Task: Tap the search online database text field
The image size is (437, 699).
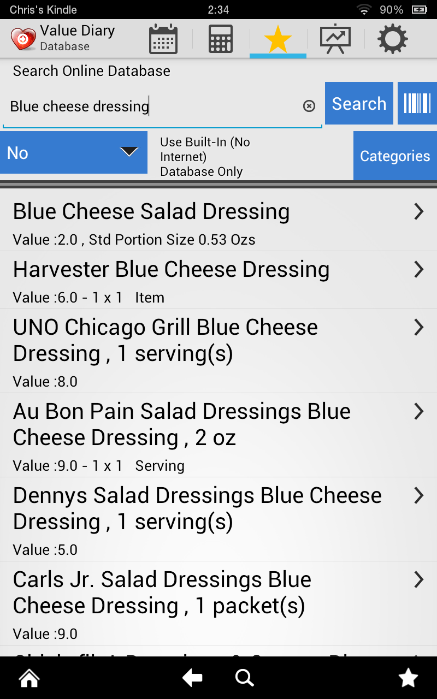Action: [x=153, y=106]
